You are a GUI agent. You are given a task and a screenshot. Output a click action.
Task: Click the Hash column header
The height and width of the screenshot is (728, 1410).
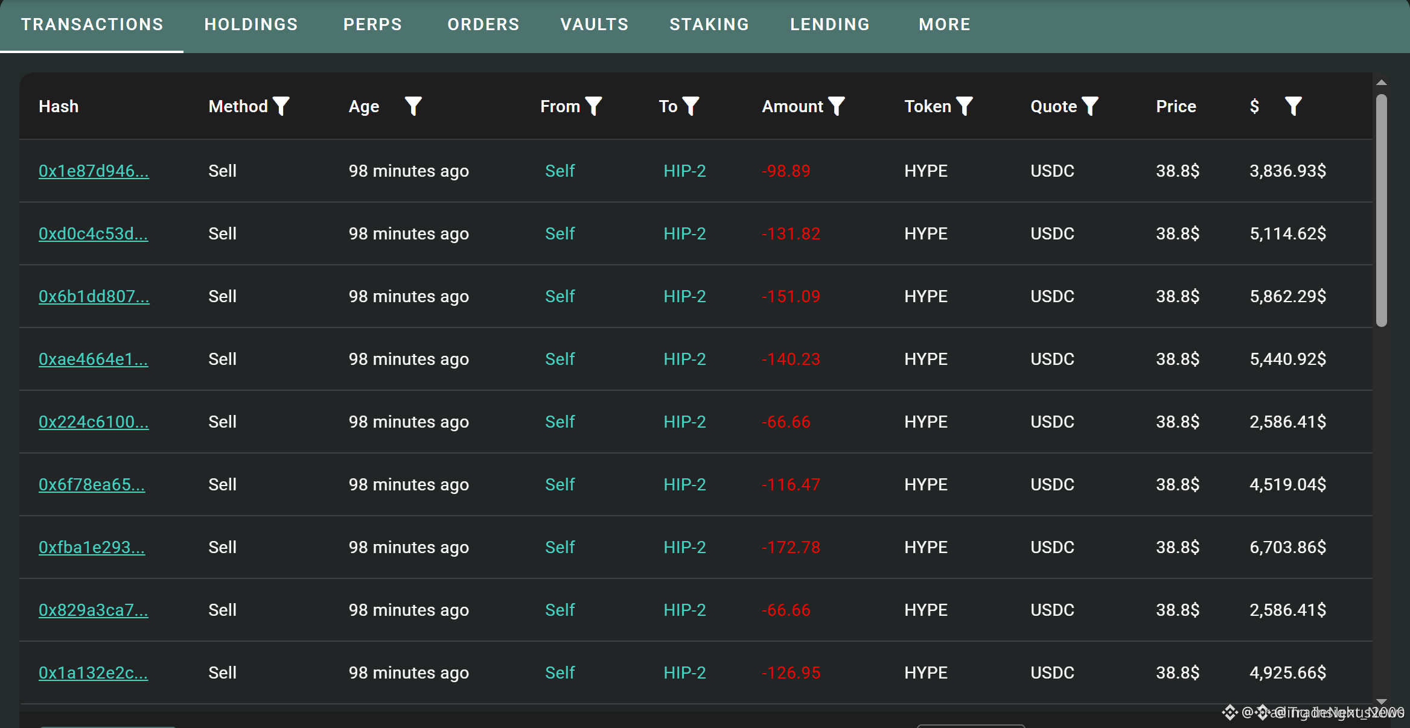pos(59,106)
